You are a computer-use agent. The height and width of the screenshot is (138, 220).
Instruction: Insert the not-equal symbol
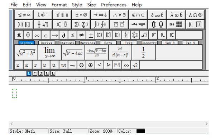coord(82,35)
